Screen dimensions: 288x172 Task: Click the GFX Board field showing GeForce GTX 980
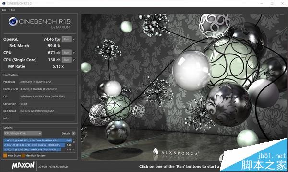[x=48, y=111]
